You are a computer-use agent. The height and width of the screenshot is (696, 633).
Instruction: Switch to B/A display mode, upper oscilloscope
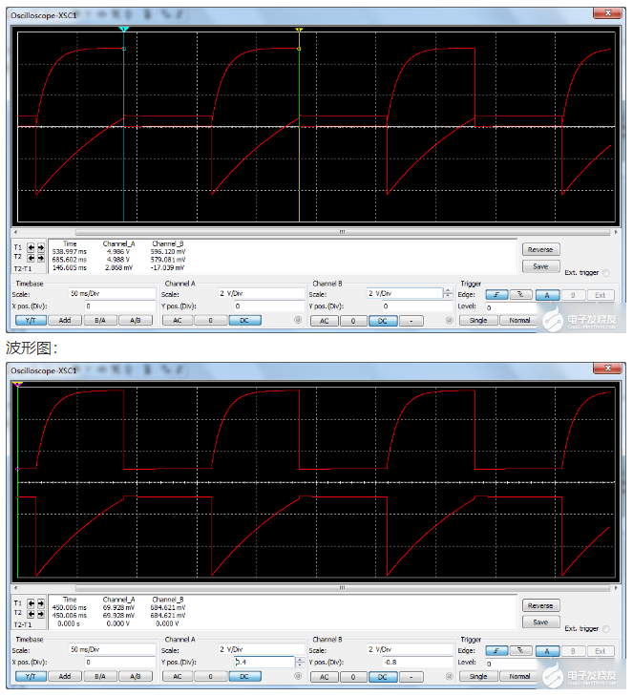(100, 321)
